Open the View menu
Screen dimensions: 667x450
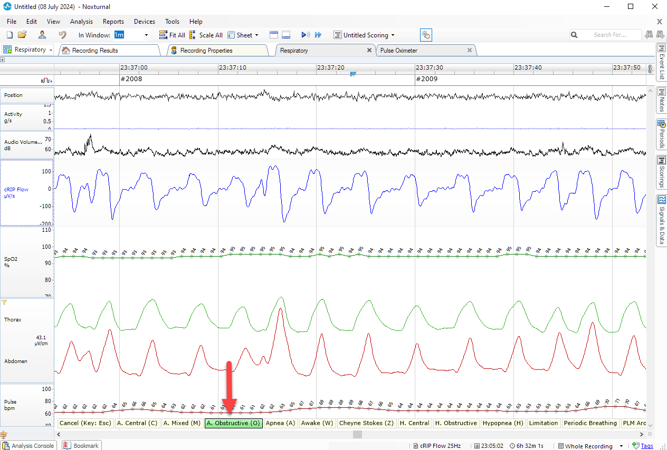[53, 22]
